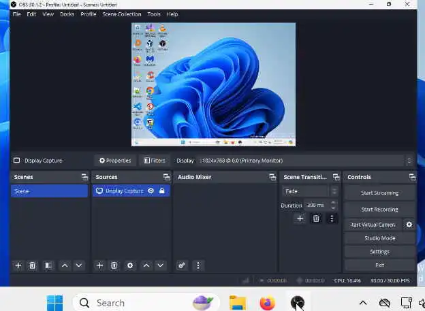425x311 pixels.
Task: Click the Start Streaming button
Action: pyautogui.click(x=380, y=193)
